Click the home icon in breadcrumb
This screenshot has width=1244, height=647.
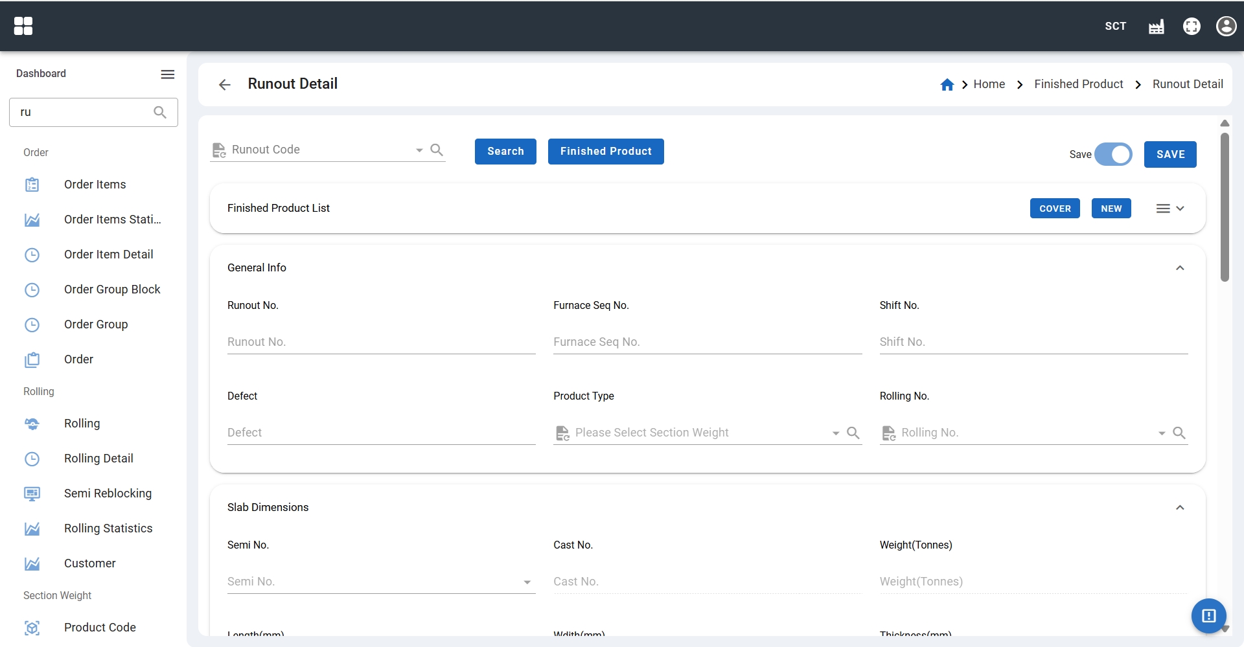click(x=947, y=85)
